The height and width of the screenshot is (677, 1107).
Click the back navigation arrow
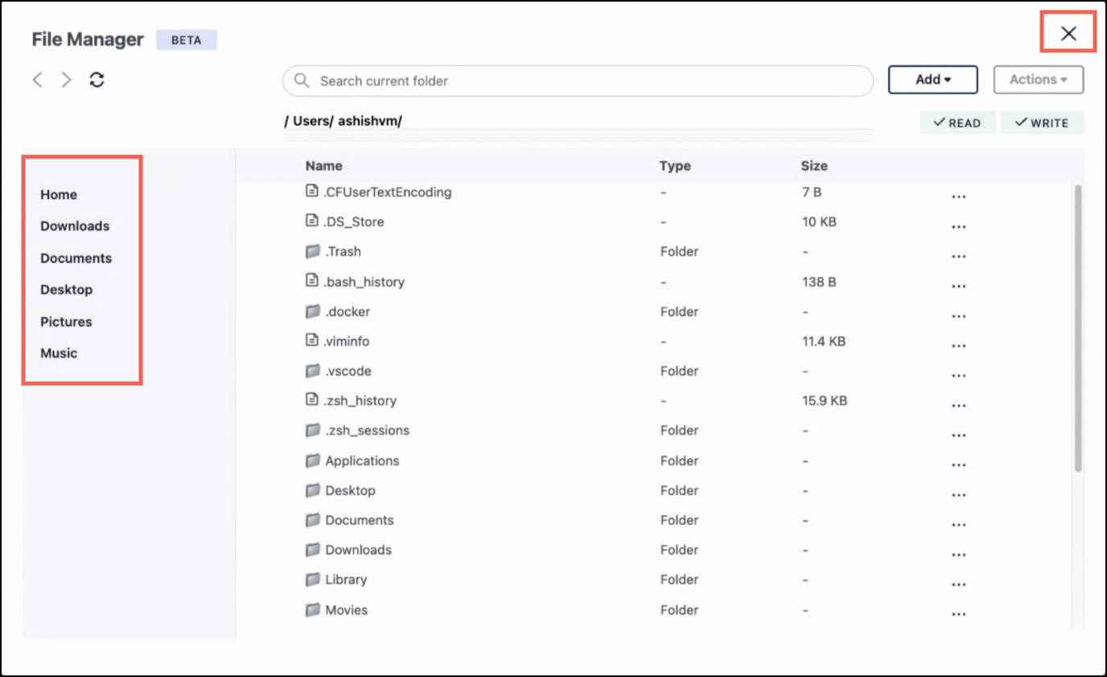(x=37, y=80)
